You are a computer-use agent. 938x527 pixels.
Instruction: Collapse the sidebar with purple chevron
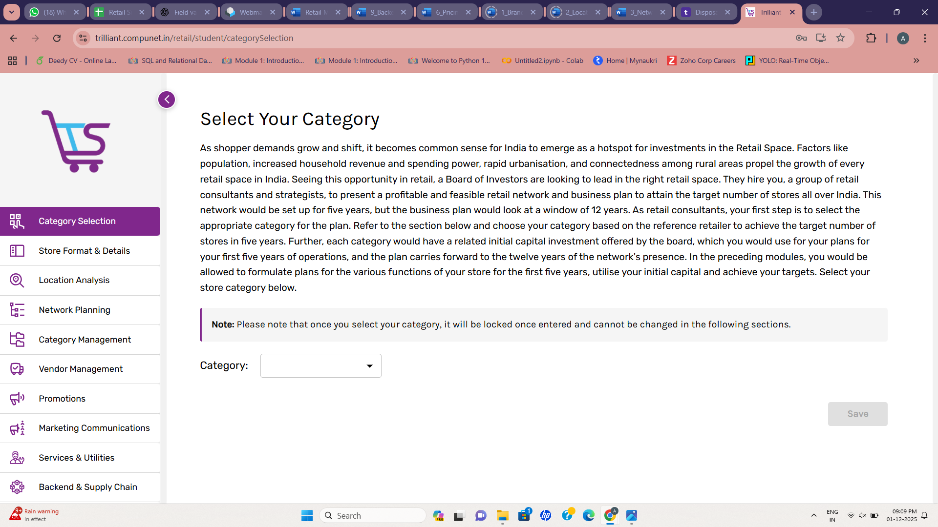click(x=167, y=100)
